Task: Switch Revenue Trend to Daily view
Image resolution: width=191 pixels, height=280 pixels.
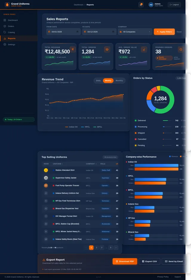Action: [98, 81]
